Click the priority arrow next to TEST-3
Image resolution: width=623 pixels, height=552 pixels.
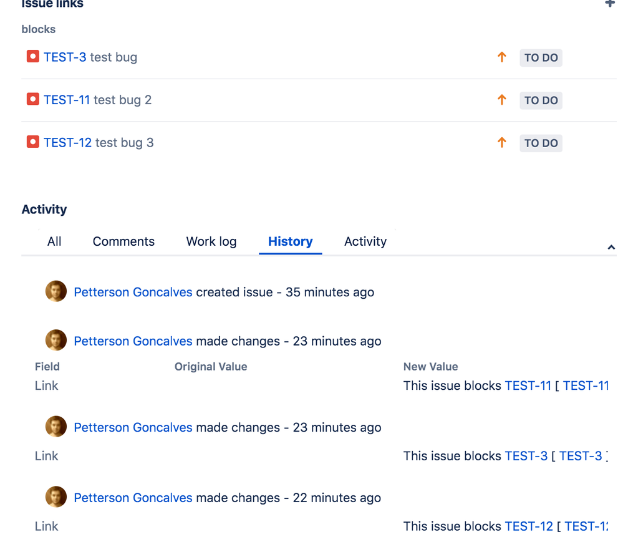[501, 57]
